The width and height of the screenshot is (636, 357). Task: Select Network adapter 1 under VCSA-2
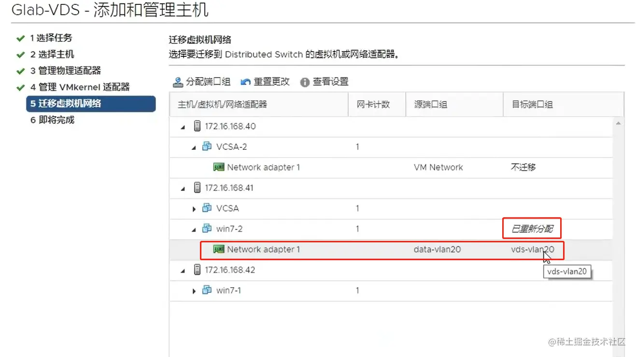click(x=391, y=167)
